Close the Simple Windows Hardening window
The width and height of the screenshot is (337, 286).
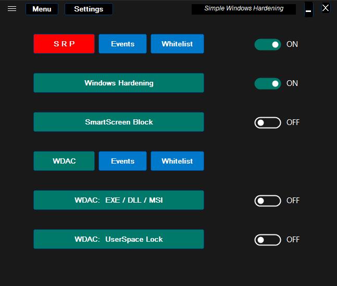pyautogui.click(x=326, y=8)
